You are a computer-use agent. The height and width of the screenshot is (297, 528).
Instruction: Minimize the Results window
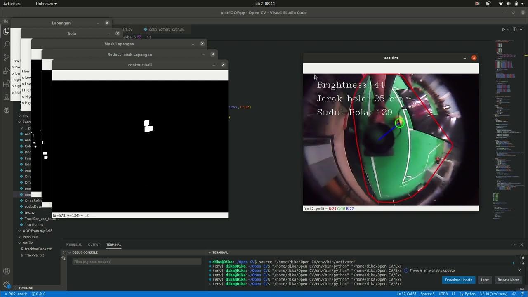coord(464,58)
